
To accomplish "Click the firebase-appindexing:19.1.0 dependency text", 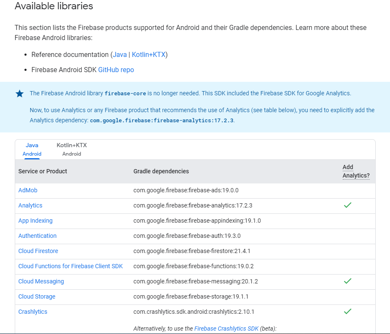I will point(197,221).
